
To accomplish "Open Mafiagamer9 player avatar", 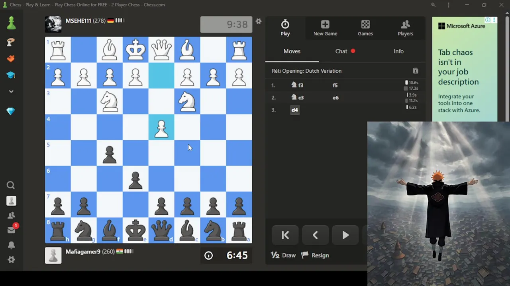I will pyautogui.click(x=53, y=255).
